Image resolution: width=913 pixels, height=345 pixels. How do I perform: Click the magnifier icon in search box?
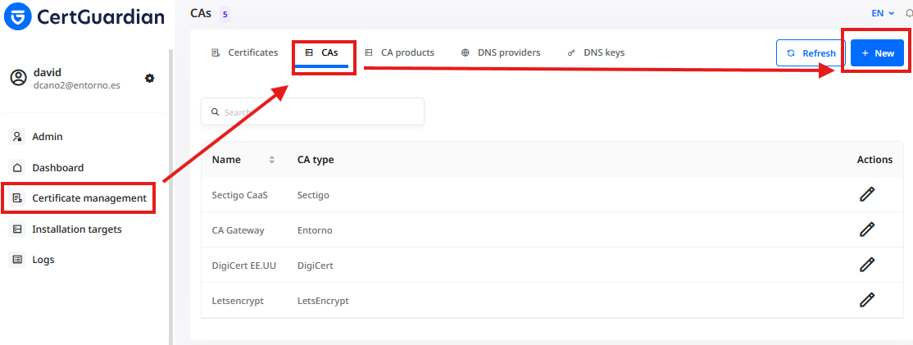214,111
